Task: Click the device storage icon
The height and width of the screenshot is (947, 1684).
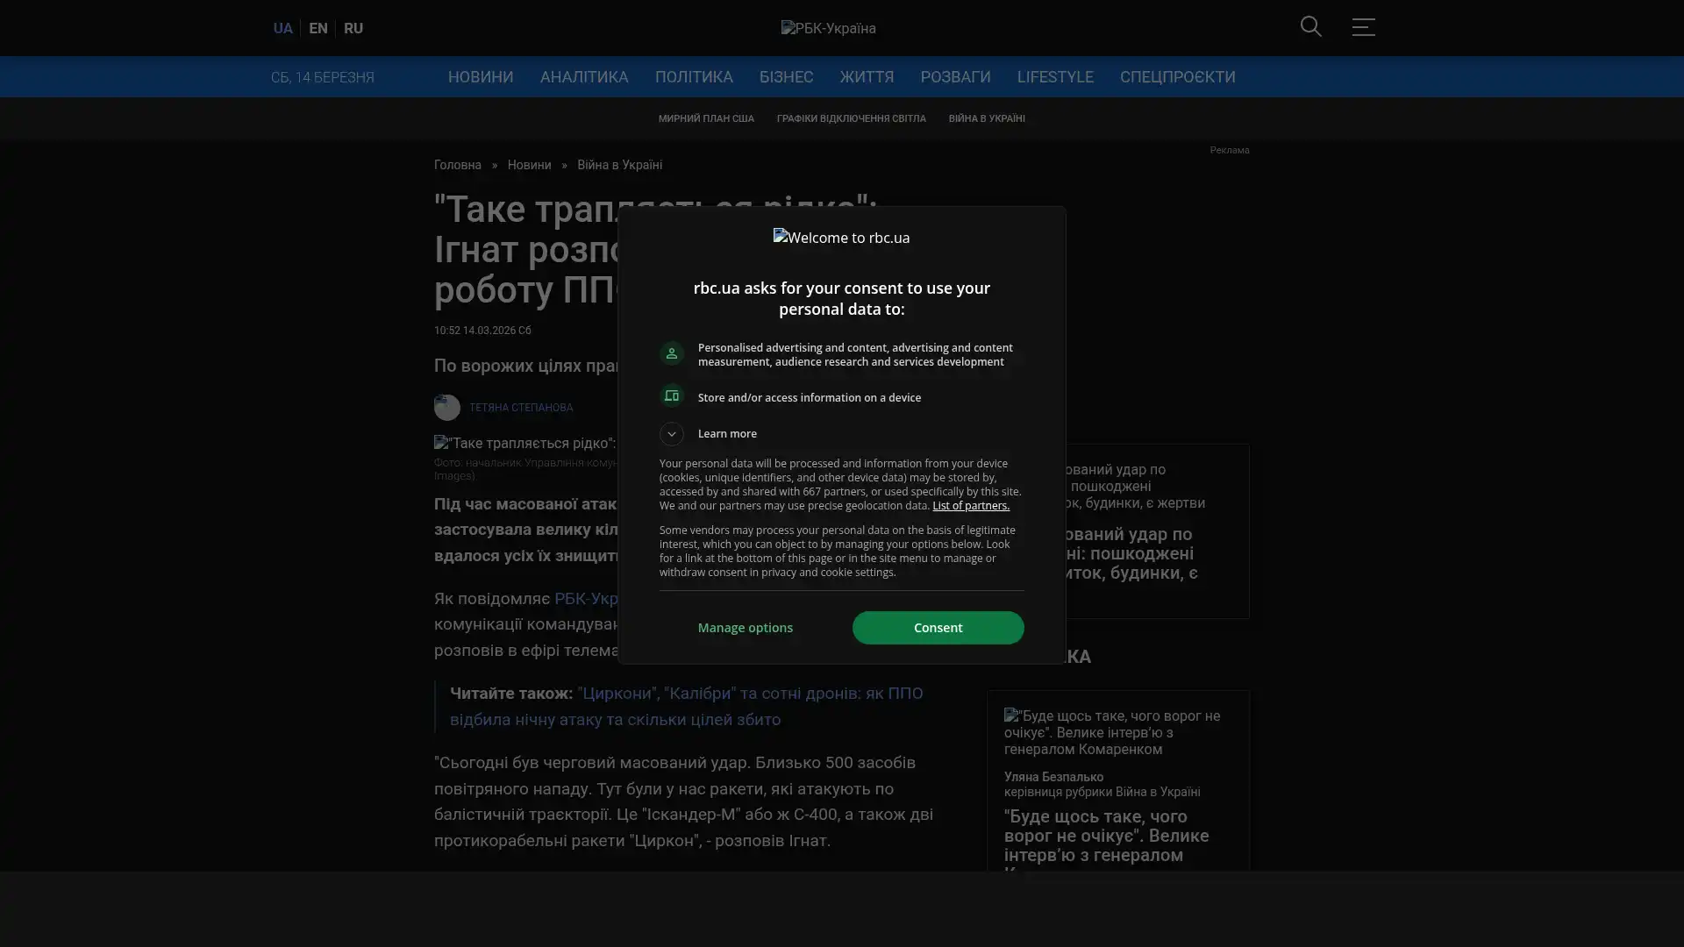Action: tap(672, 396)
